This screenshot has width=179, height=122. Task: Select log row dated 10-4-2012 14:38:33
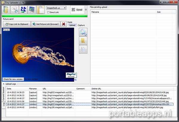tap(90, 95)
